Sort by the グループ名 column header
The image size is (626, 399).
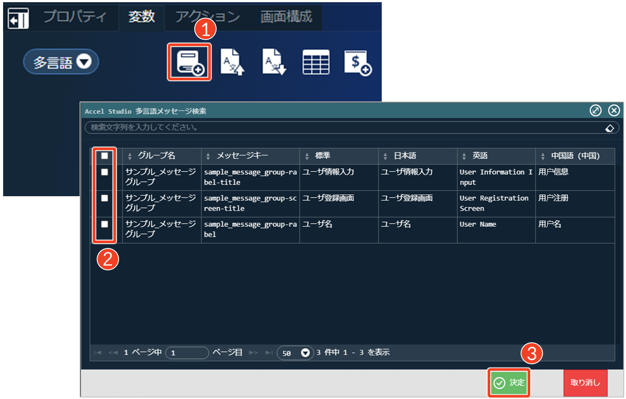156,156
